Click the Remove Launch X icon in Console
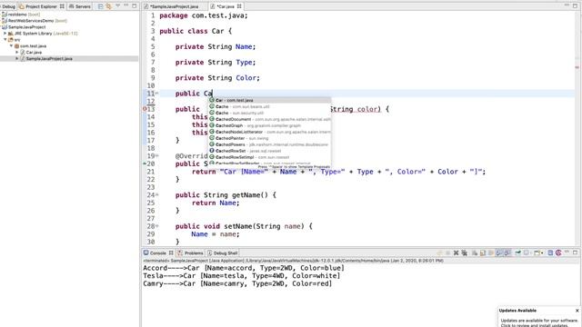Viewport: 582px width, 327px height. point(457,253)
